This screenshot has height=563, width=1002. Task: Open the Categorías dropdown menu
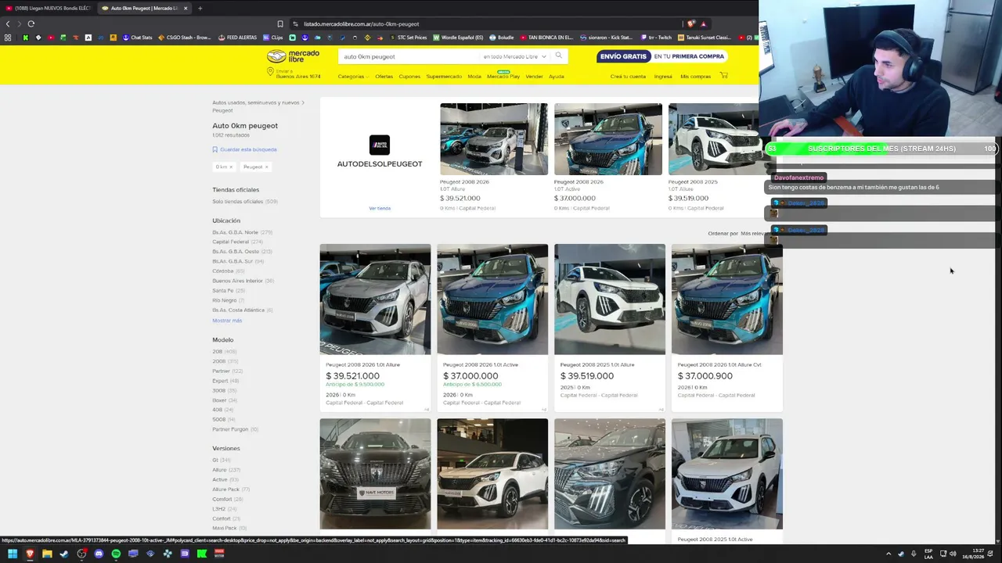353,77
